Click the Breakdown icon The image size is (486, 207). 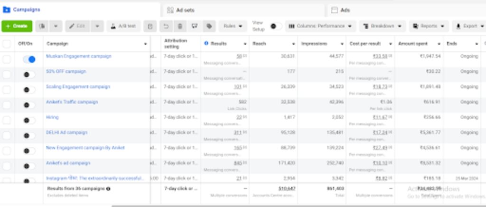point(366,26)
